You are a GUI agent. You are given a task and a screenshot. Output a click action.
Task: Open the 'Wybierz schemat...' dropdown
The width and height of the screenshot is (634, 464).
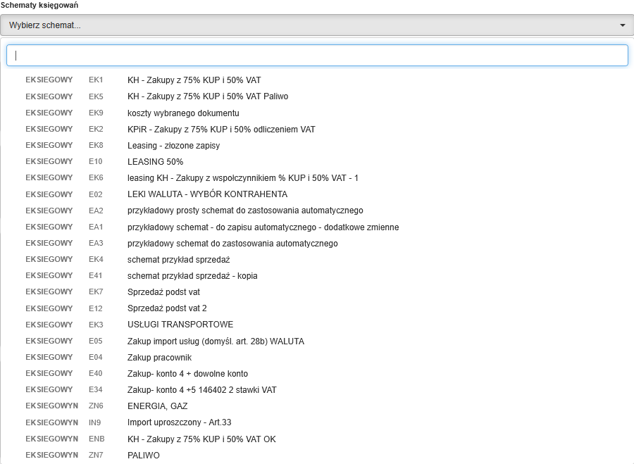pyautogui.click(x=310, y=25)
